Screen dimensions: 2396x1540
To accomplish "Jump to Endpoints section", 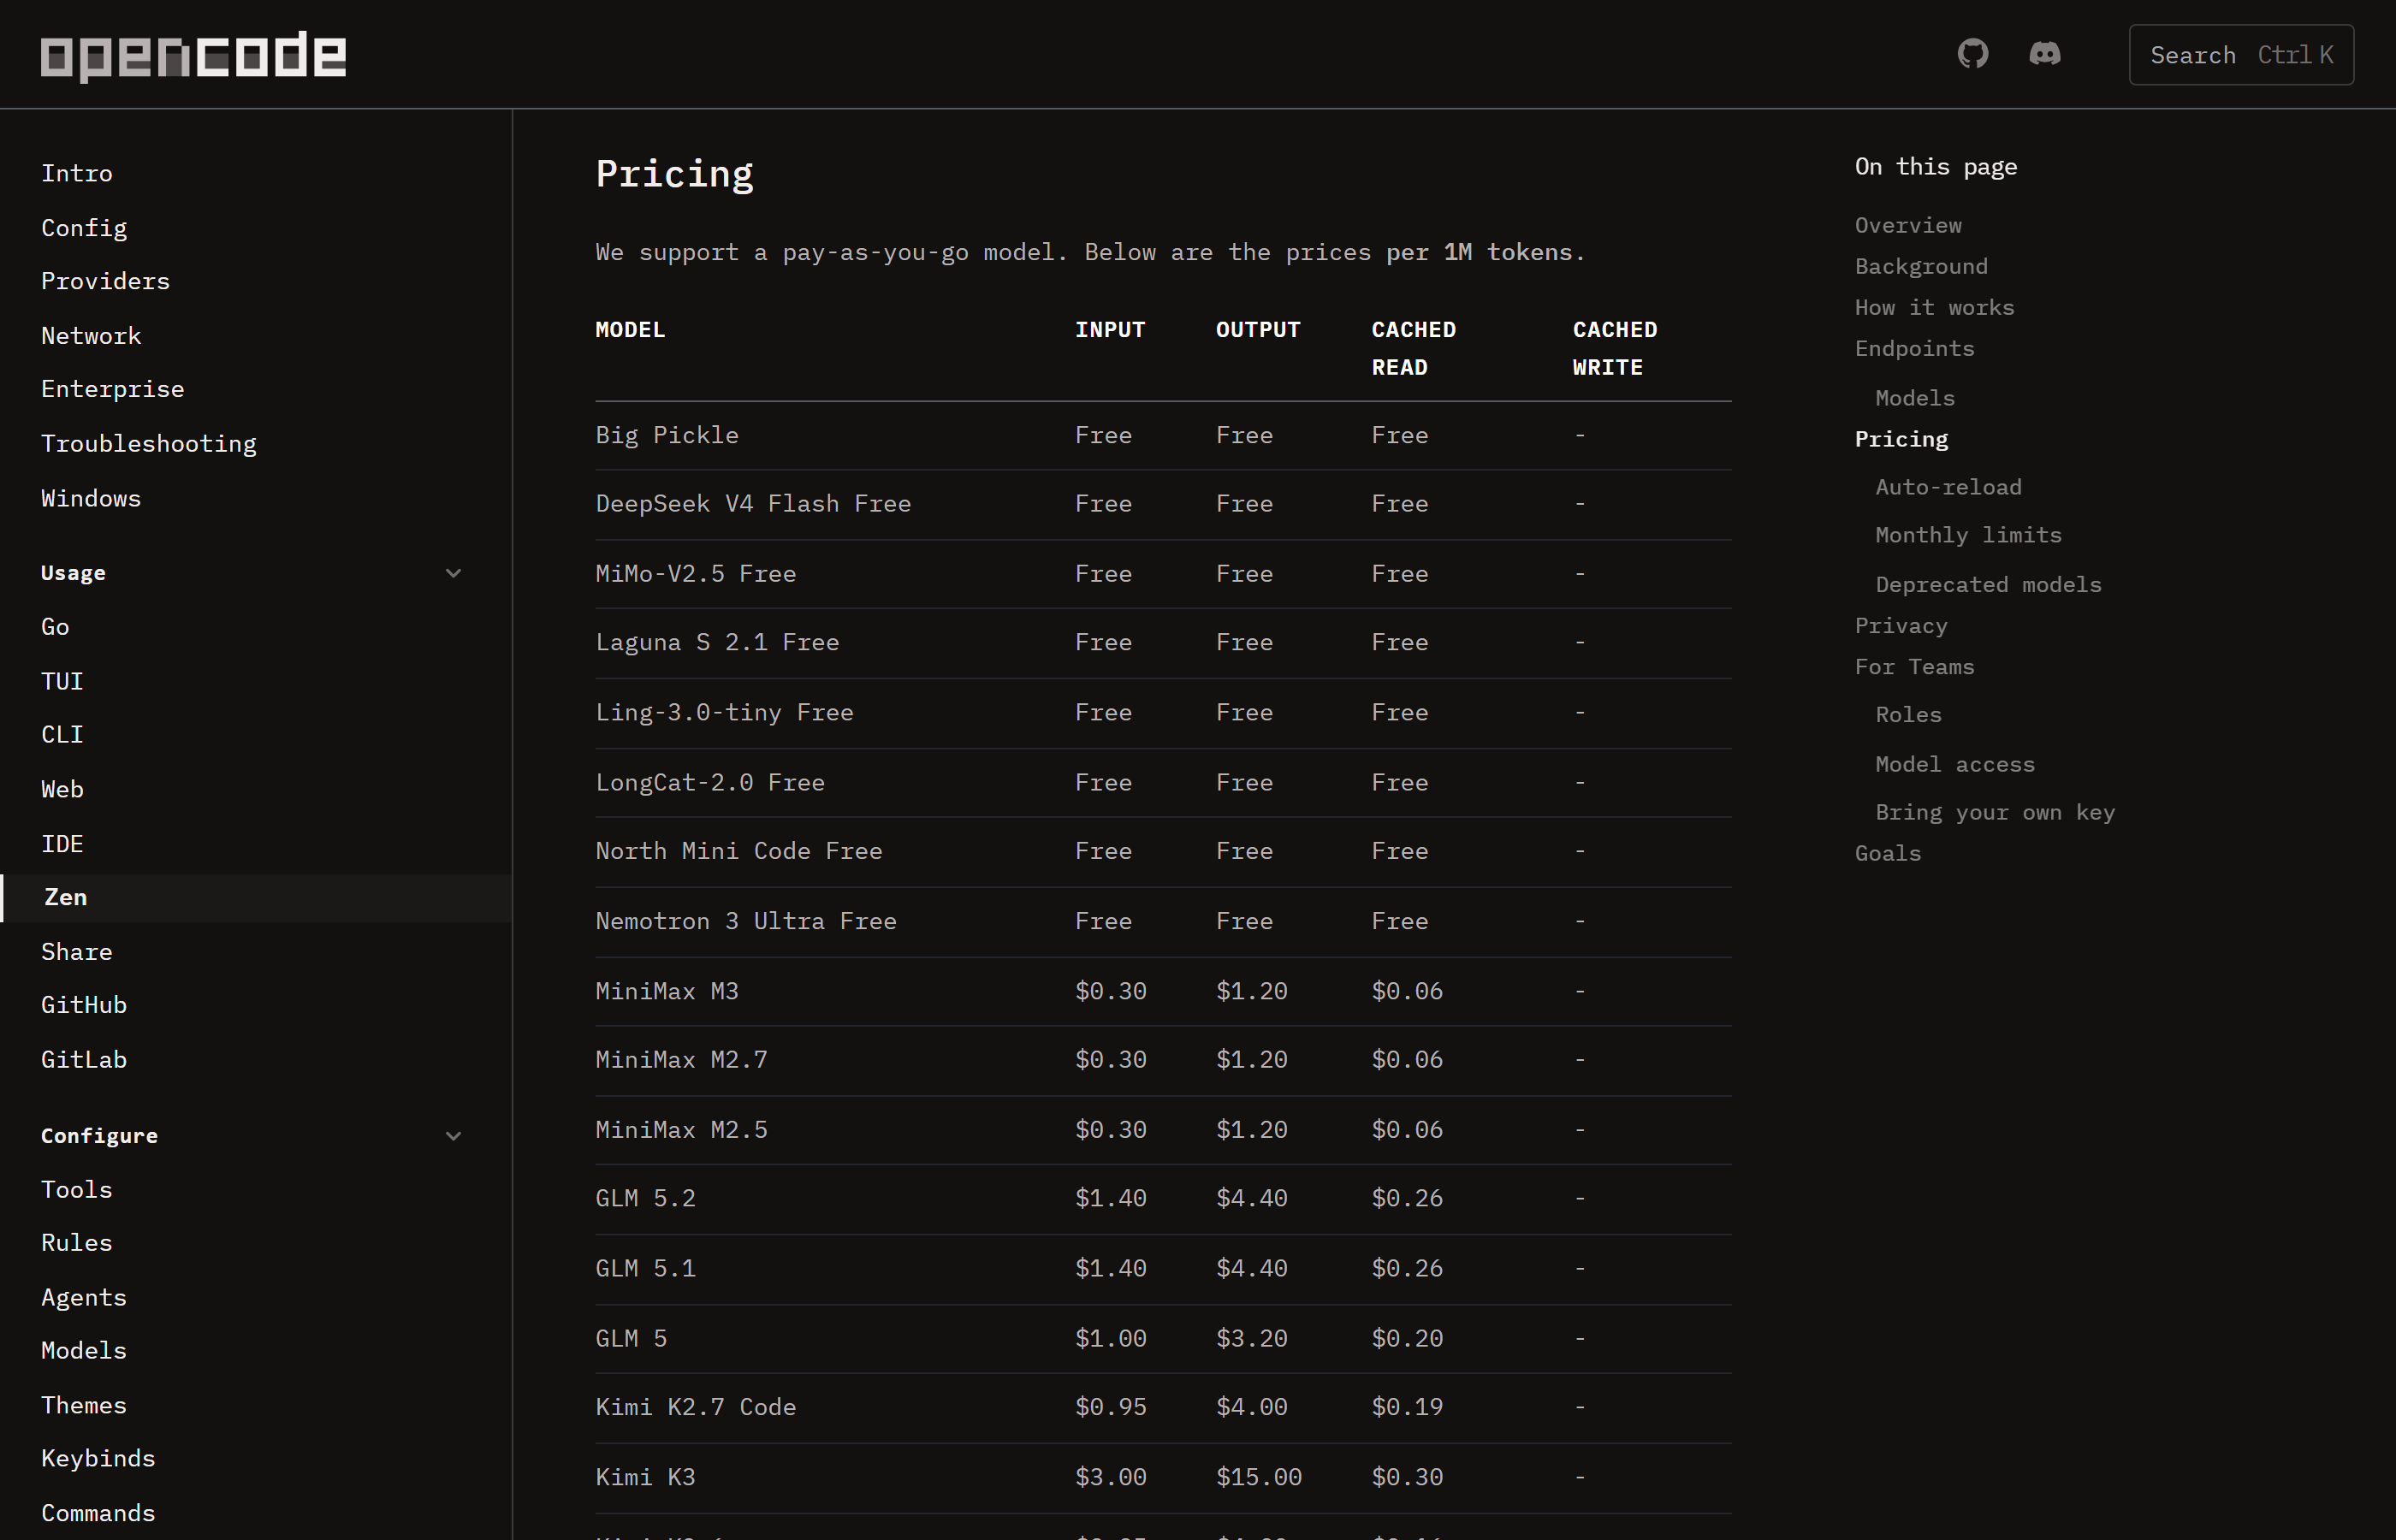I will click(1914, 348).
